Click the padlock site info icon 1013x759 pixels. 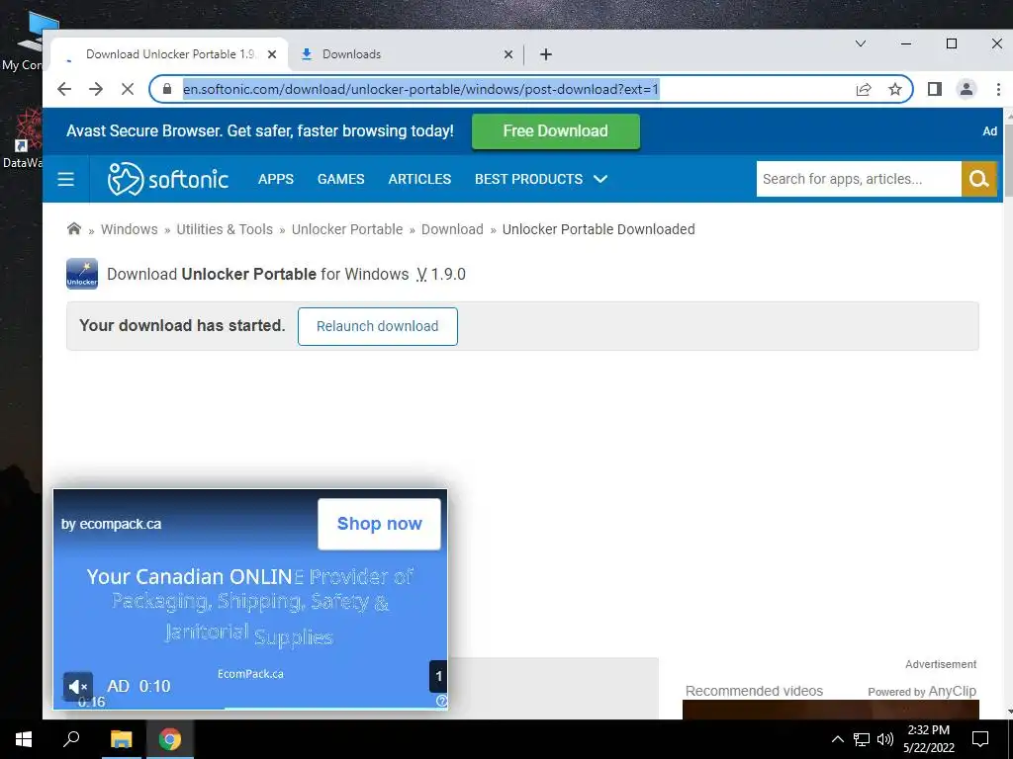167,89
